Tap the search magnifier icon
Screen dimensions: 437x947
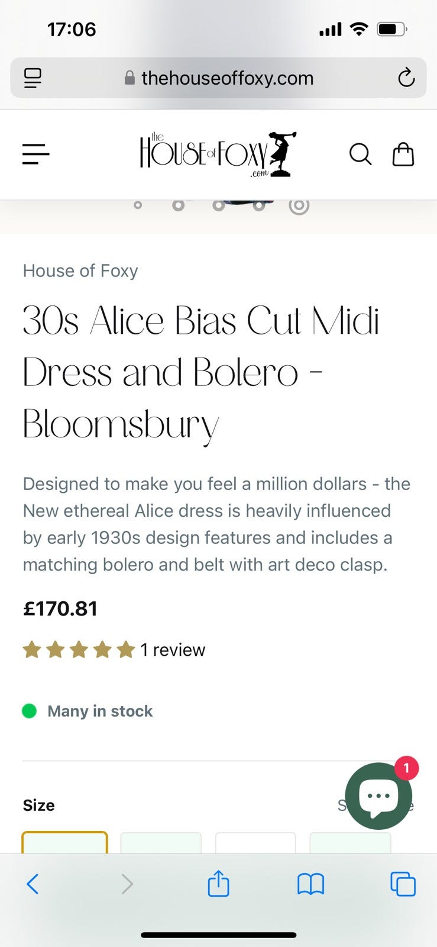point(360,154)
